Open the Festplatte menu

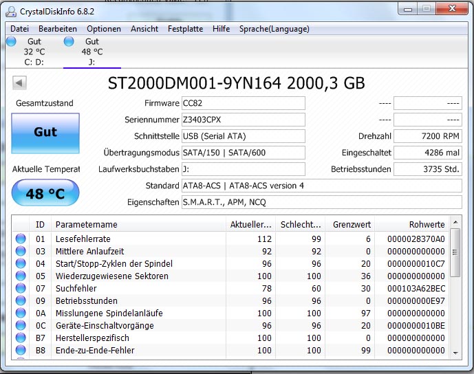(185, 29)
